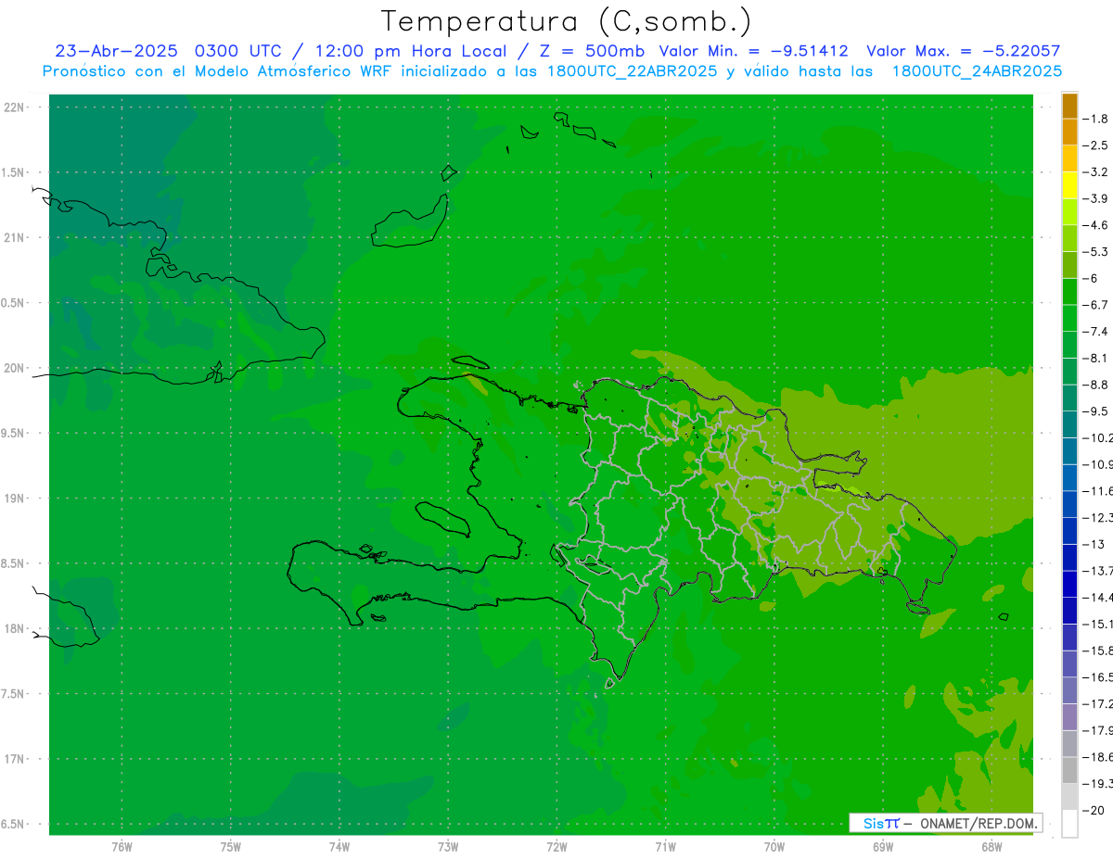1113x859 pixels.
Task: Click the '18N' latitude axis label
Action: click(x=14, y=629)
